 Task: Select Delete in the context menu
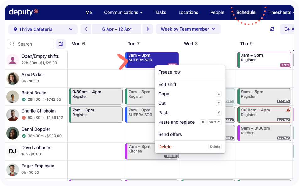[x=165, y=147]
